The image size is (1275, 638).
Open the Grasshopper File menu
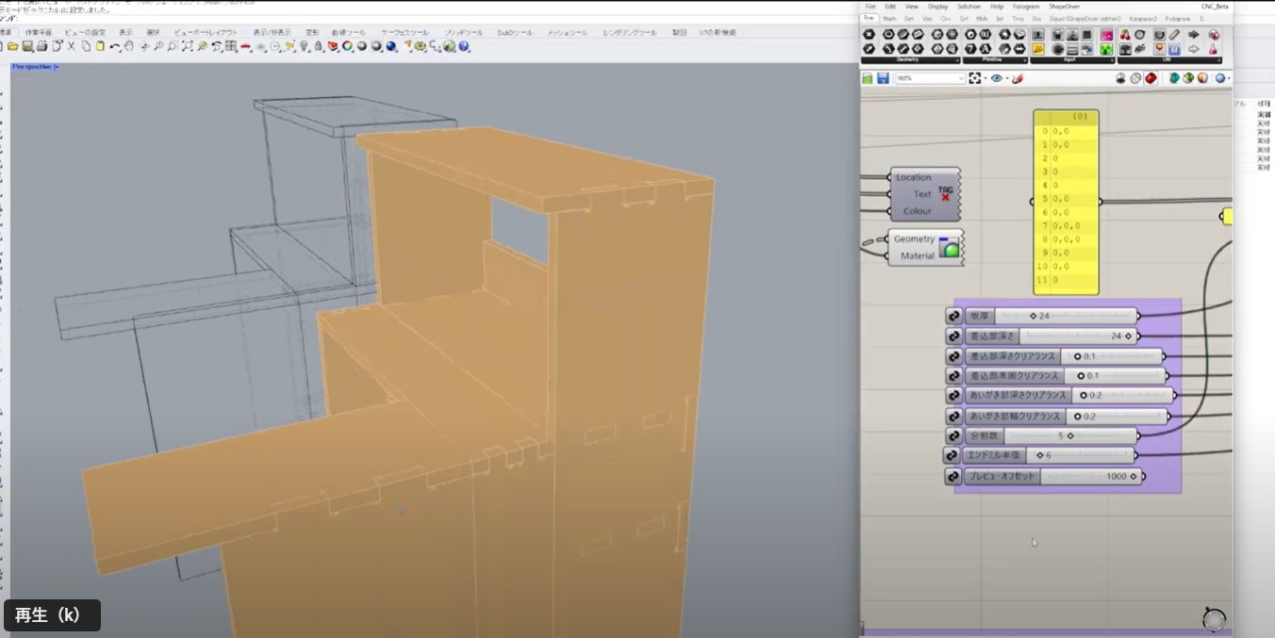point(869,7)
